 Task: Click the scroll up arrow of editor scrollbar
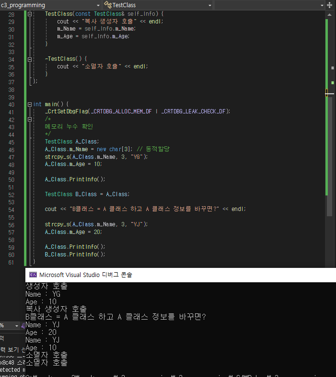click(329, 15)
